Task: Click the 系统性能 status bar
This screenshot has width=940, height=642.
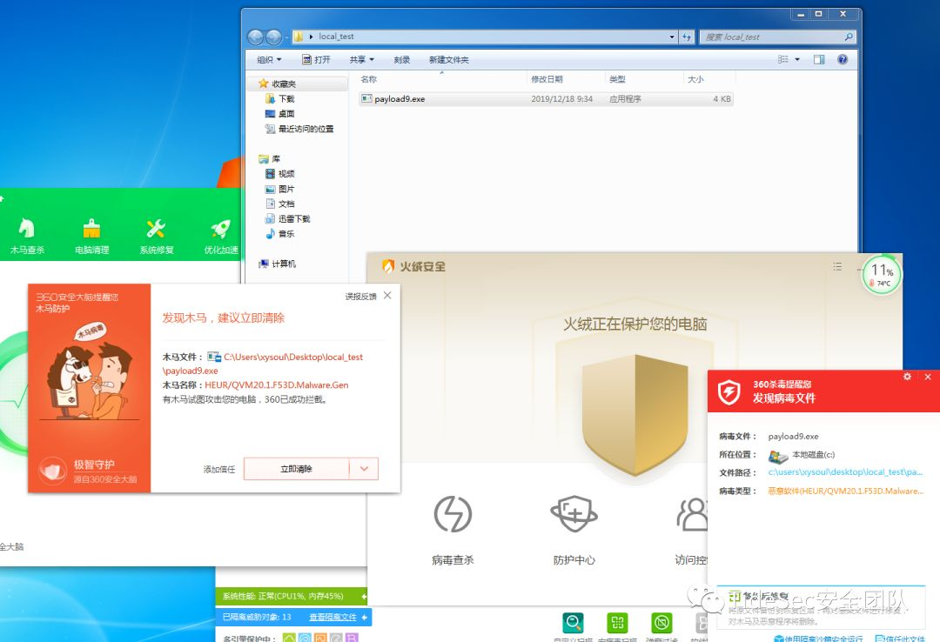Action: tap(291, 596)
